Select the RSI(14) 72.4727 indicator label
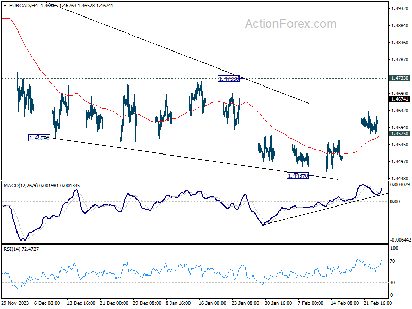 pos(21,249)
